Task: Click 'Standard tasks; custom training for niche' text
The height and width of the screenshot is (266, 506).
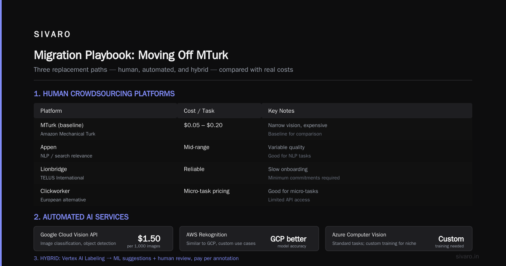Action: (374, 243)
